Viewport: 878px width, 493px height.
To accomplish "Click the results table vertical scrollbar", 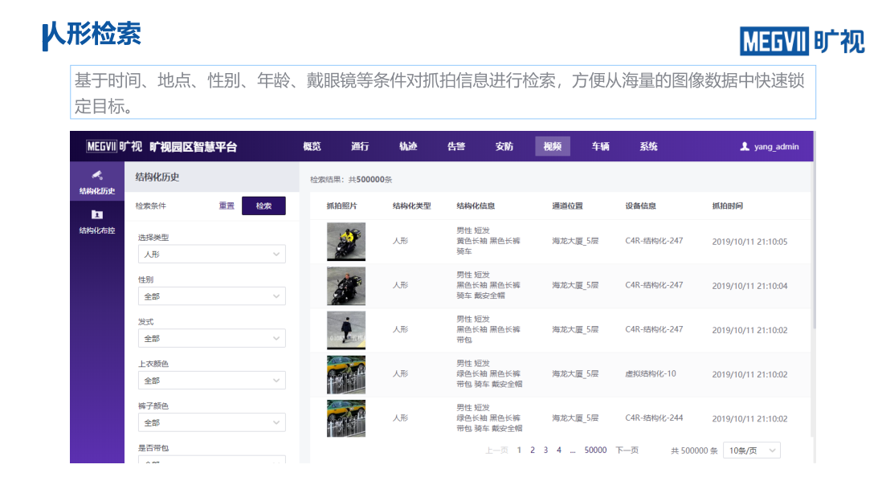I will [x=815, y=246].
